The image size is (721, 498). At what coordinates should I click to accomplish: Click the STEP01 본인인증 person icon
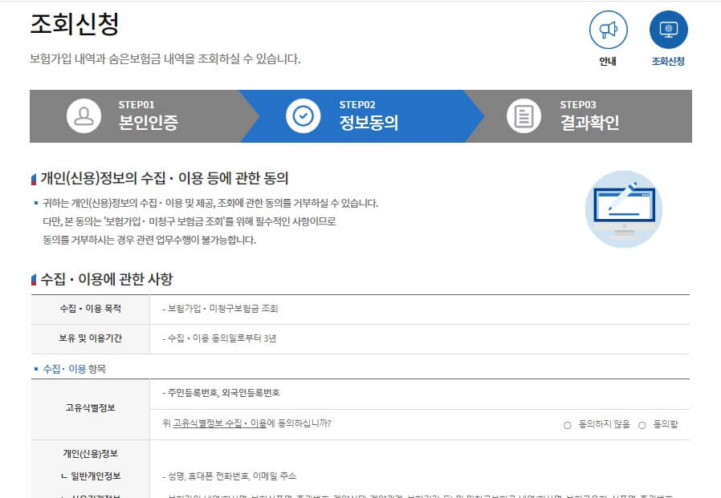point(81,116)
